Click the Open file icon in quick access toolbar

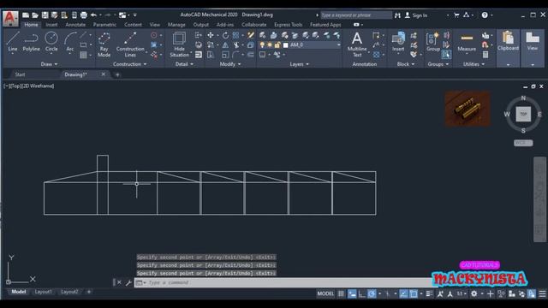pyautogui.click(x=35, y=15)
